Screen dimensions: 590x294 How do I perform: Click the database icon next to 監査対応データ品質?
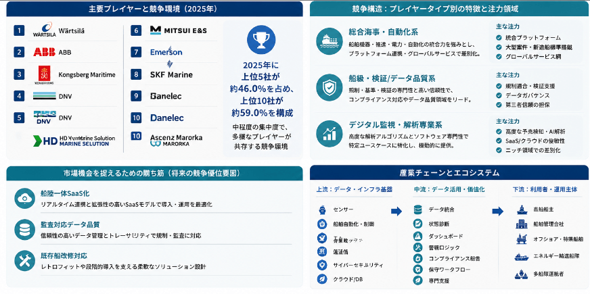tap(25, 230)
